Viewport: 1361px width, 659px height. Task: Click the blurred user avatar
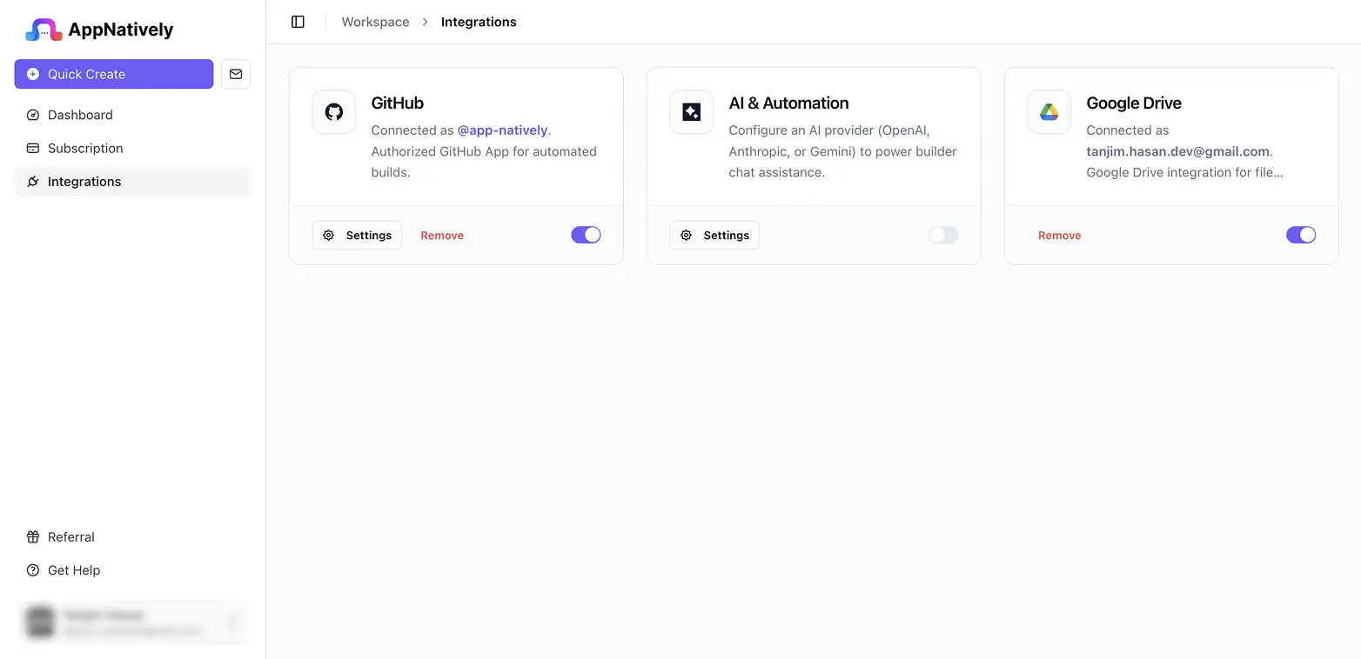point(40,622)
